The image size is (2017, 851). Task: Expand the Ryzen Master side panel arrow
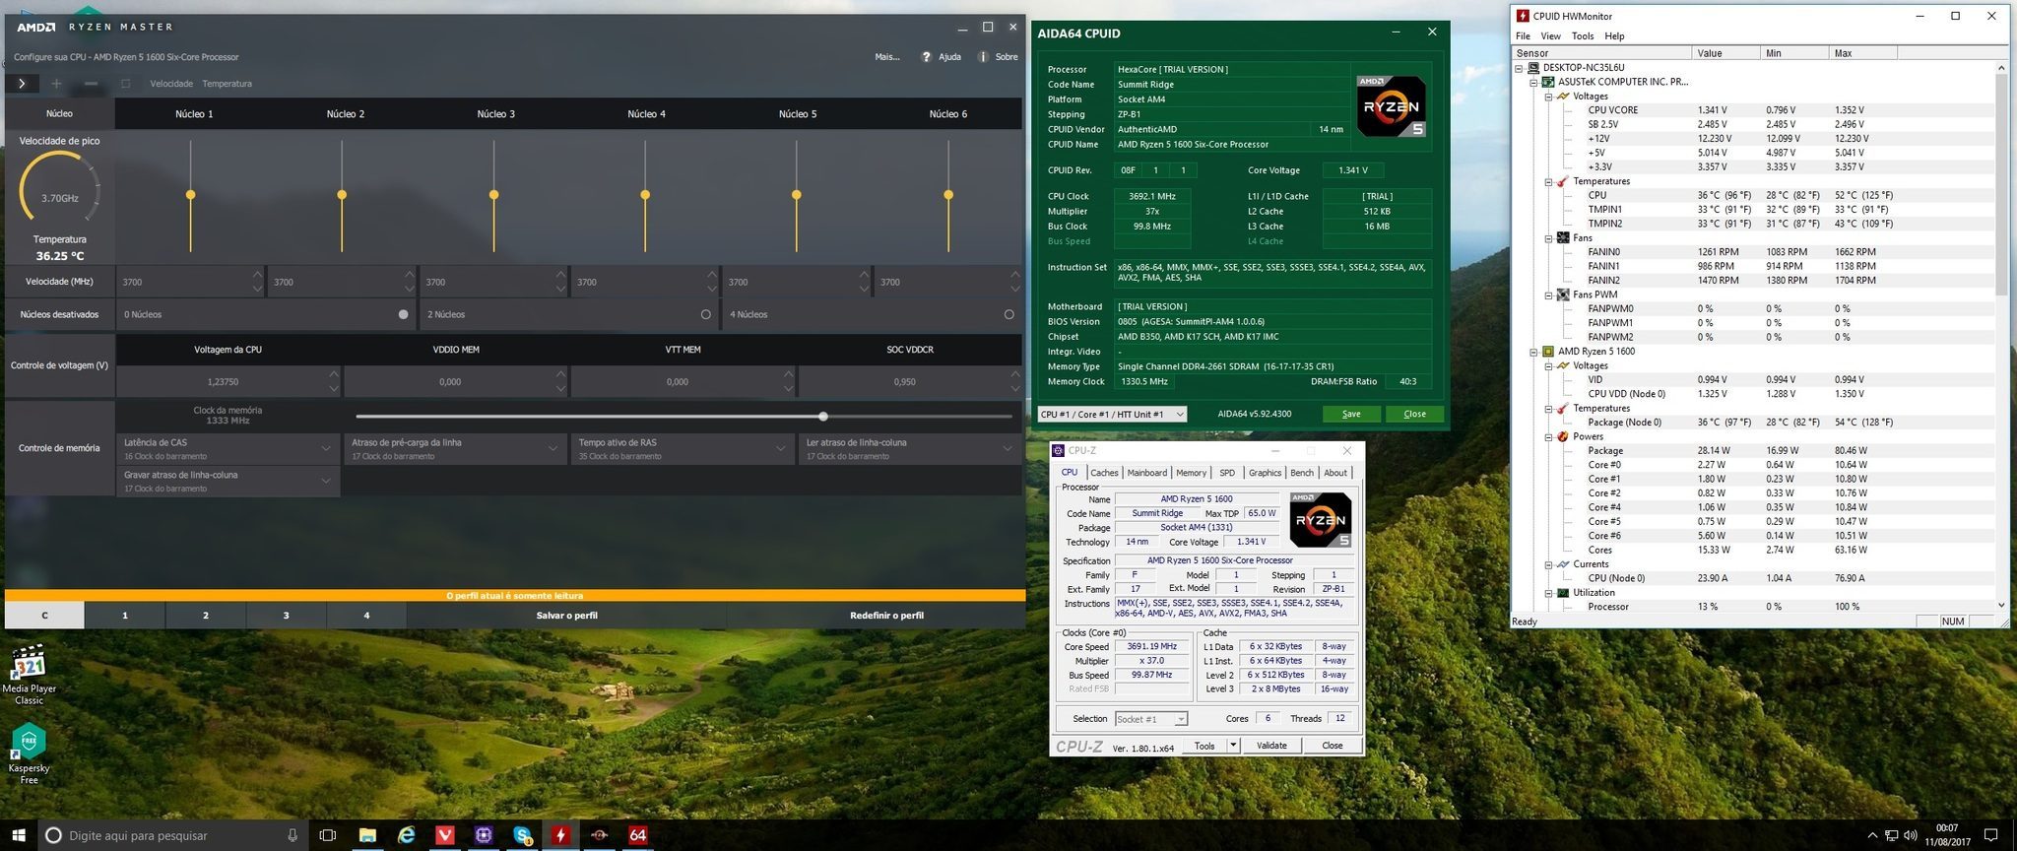[22, 84]
